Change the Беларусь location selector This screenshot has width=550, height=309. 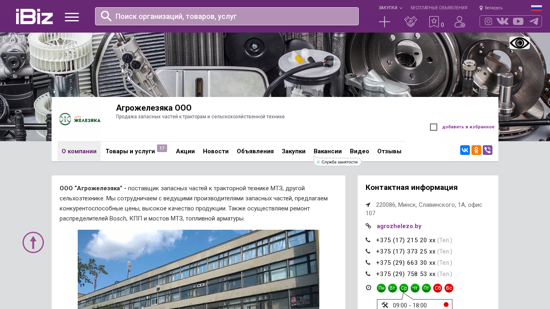pyautogui.click(x=491, y=8)
